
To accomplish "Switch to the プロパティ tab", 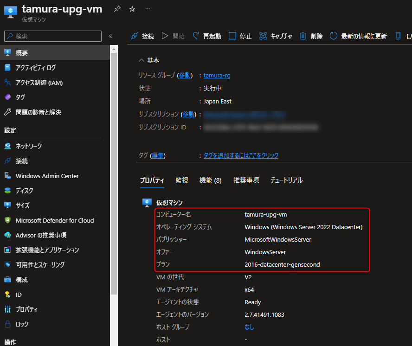I will coord(152,180).
